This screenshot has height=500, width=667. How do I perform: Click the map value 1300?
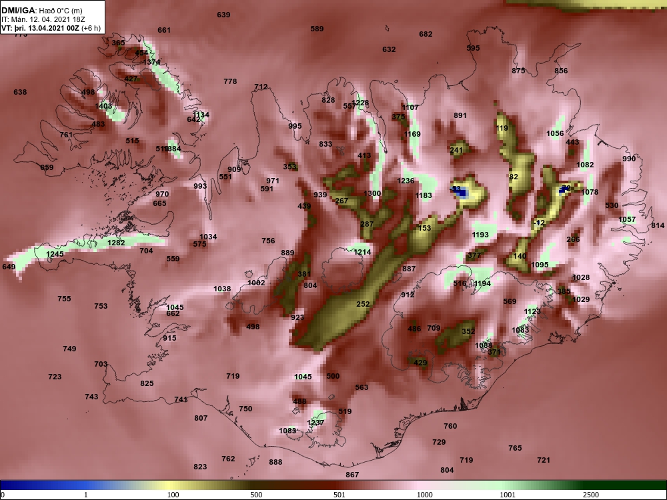[x=372, y=194]
